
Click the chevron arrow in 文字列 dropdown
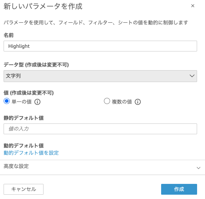coord(192,76)
